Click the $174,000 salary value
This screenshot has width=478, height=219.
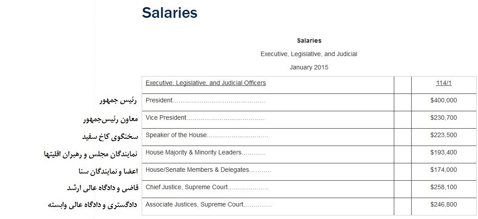443,170
